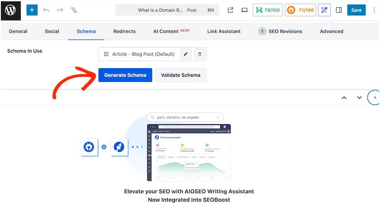Move the meta box panel up

click(x=344, y=97)
